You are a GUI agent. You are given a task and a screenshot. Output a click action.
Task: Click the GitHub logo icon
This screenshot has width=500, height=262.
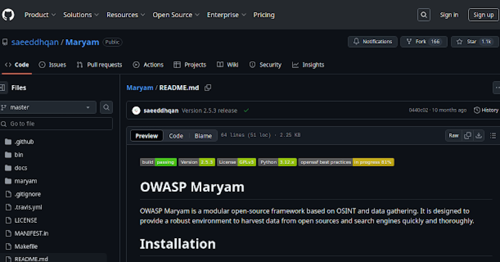point(11,15)
